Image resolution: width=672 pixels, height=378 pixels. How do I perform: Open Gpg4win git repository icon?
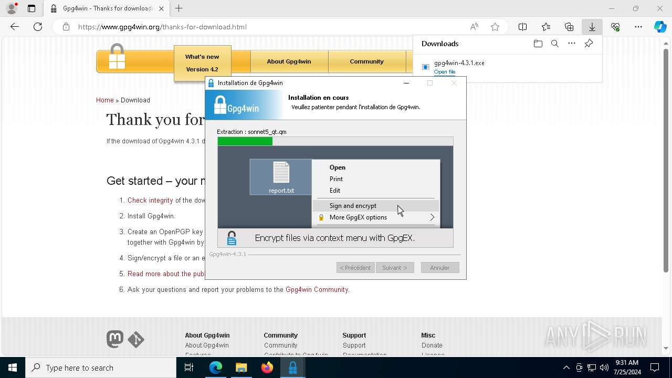point(136,340)
